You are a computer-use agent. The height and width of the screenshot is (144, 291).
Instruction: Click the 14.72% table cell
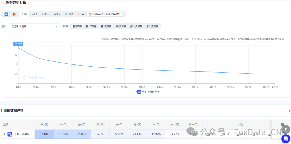tap(175, 134)
